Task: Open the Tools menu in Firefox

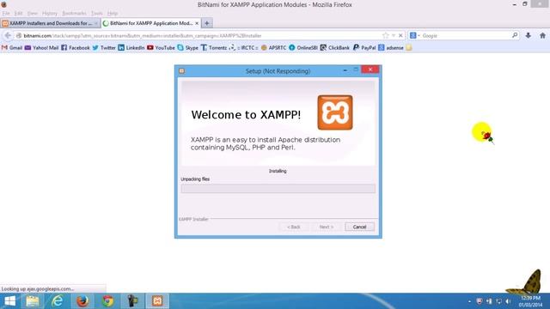Action: click(97, 14)
